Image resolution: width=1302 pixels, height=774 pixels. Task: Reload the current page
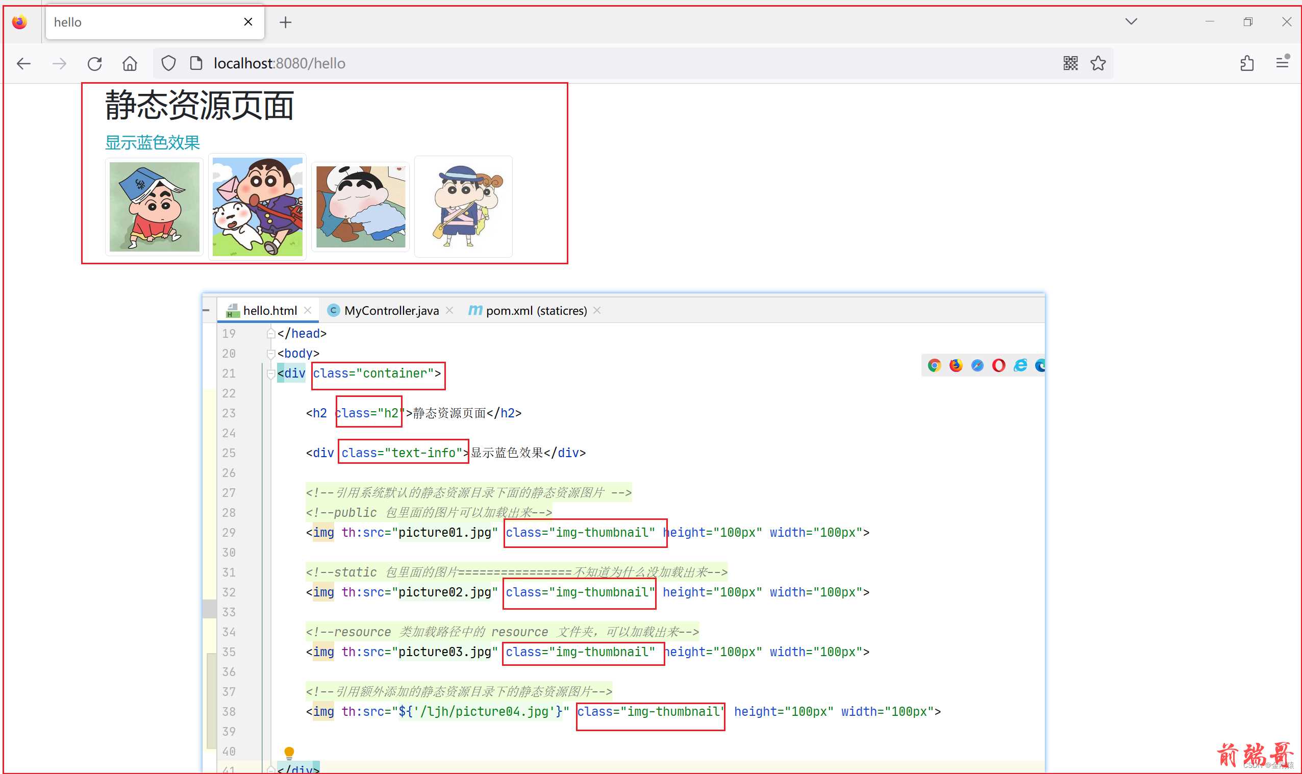[x=95, y=64]
